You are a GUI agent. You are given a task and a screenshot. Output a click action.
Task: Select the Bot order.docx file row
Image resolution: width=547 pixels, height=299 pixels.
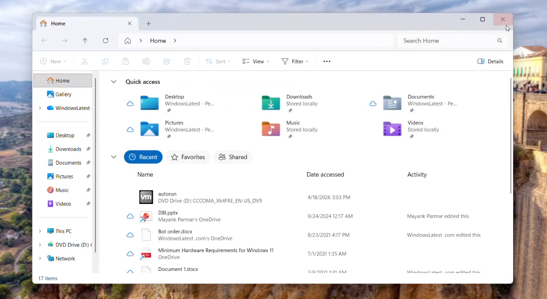tap(310, 235)
